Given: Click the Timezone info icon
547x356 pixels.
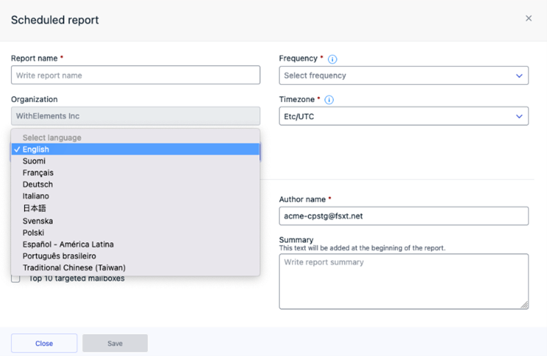Looking at the screenshot, I should [329, 100].
